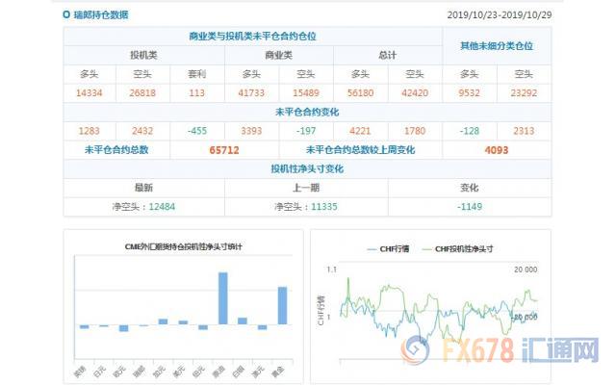Click the 未平仓合约总数 label

coord(116,150)
